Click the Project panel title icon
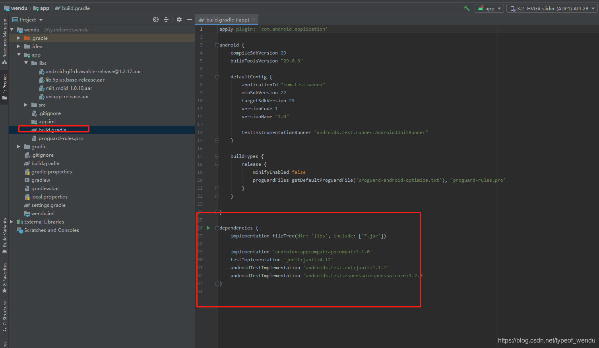599x348 pixels. click(x=15, y=20)
